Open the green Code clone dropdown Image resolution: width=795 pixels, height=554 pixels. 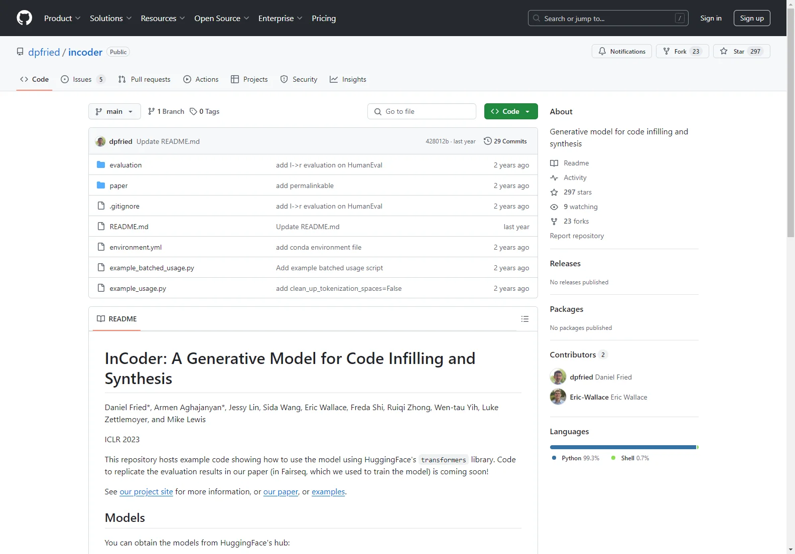(511, 111)
